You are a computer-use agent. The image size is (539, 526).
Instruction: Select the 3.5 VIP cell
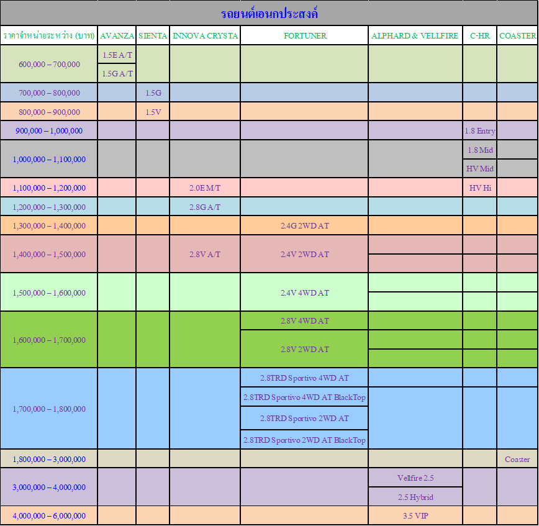[x=415, y=515]
